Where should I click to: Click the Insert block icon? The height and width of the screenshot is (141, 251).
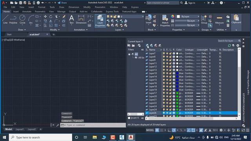pyautogui.click(x=148, y=19)
